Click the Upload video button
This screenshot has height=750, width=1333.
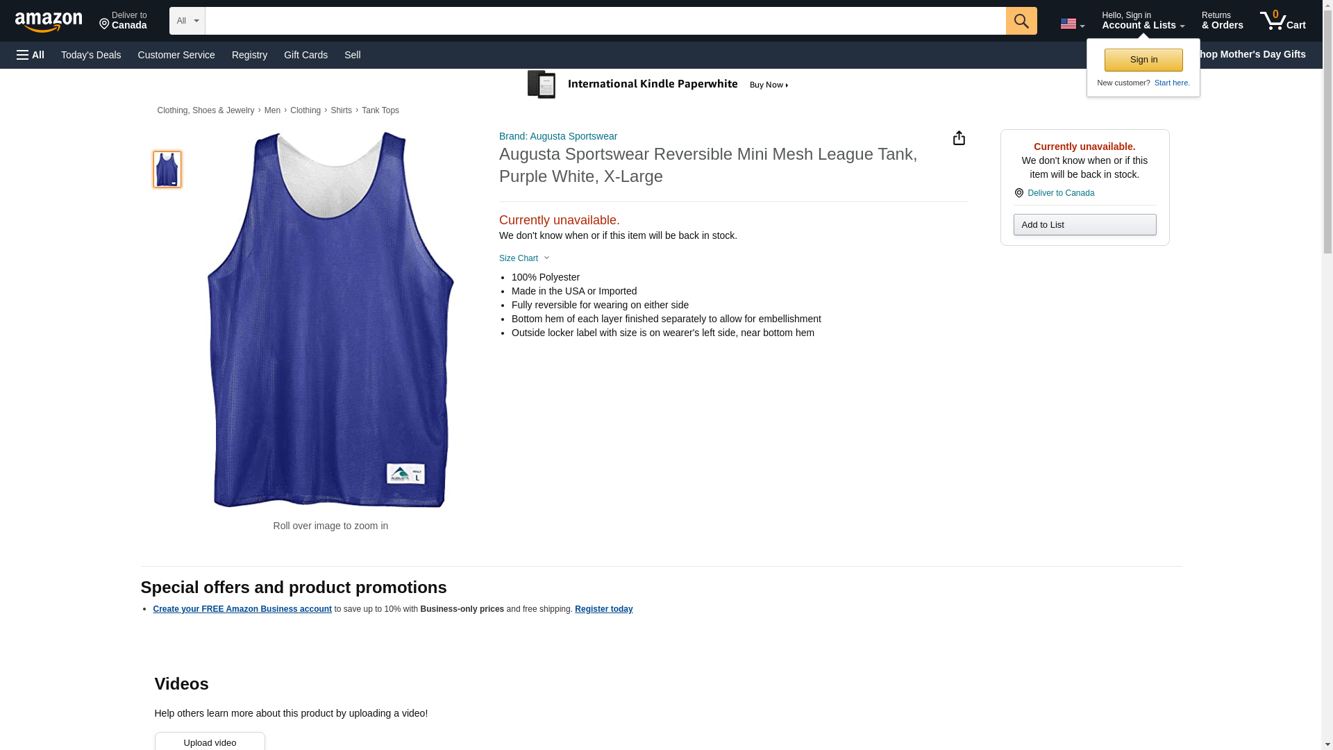(x=210, y=742)
